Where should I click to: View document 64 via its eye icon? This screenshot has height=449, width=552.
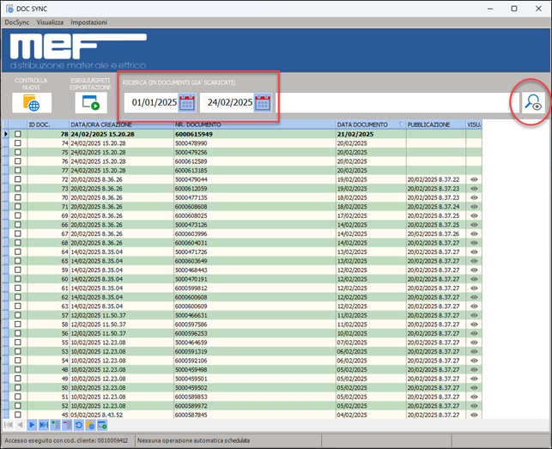coord(474,252)
